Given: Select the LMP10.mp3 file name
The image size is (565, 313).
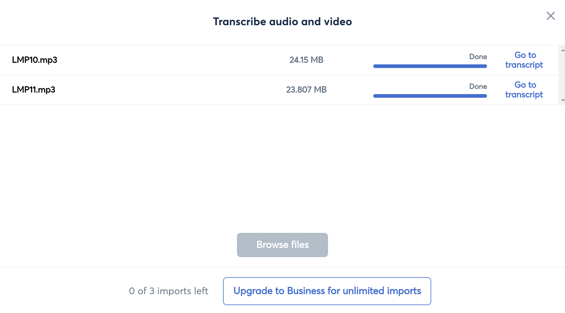Looking at the screenshot, I should point(35,60).
